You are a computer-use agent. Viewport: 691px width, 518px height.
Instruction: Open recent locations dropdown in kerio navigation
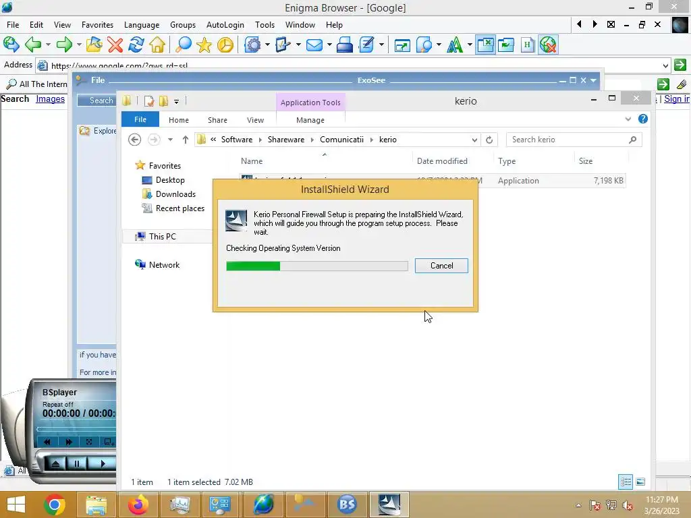(x=170, y=140)
